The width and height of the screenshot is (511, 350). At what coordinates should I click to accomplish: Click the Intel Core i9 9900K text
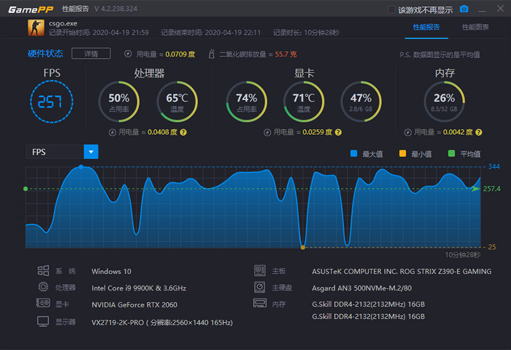(x=139, y=288)
